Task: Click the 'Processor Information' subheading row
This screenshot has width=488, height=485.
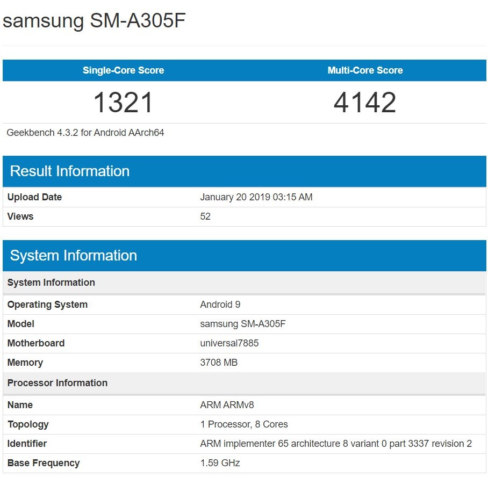Action: (x=245, y=383)
